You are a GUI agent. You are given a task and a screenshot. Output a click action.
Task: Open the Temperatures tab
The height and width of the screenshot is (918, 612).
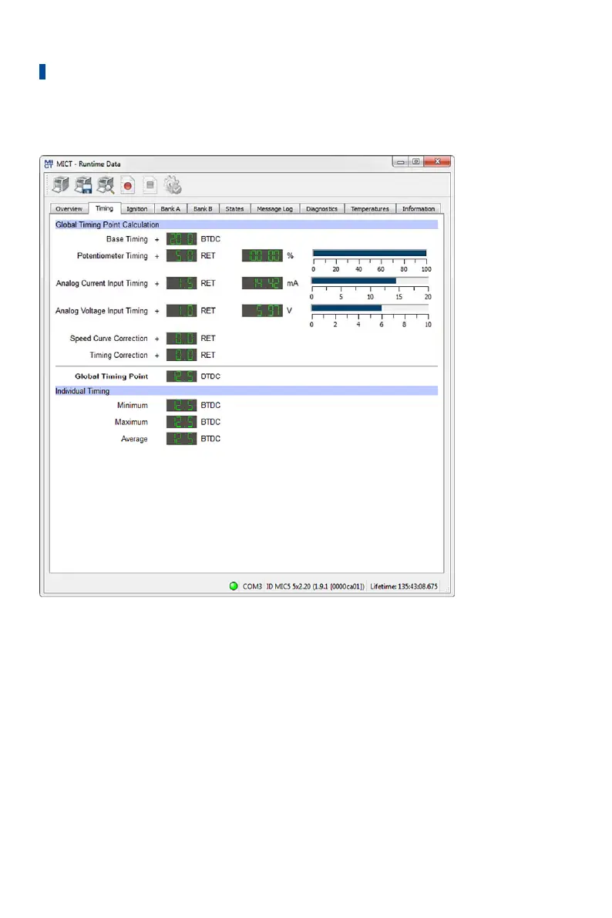(370, 209)
